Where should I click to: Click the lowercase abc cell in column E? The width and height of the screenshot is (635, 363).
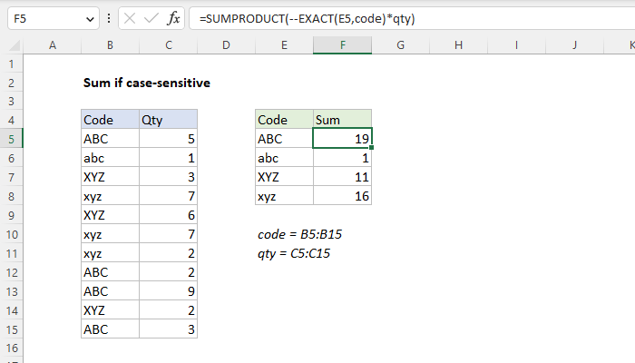pyautogui.click(x=284, y=158)
